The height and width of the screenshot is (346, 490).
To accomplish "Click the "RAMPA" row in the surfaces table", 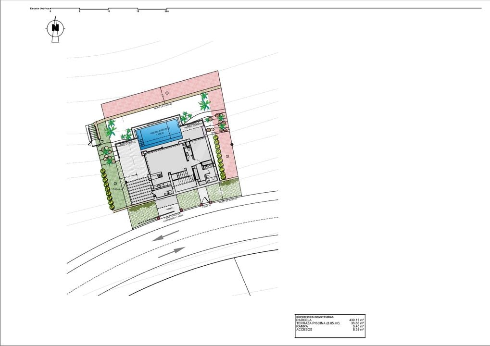I will pyautogui.click(x=330, y=326).
